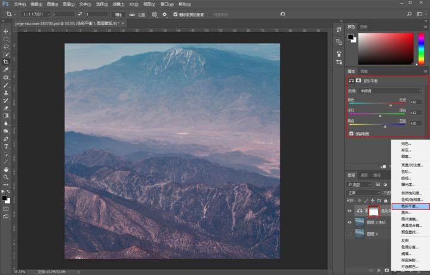Viewport: 430px width, 275px height.
Task: Toggle the Delete Cropped Pixels checkbox
Action: pyautogui.click(x=175, y=14)
